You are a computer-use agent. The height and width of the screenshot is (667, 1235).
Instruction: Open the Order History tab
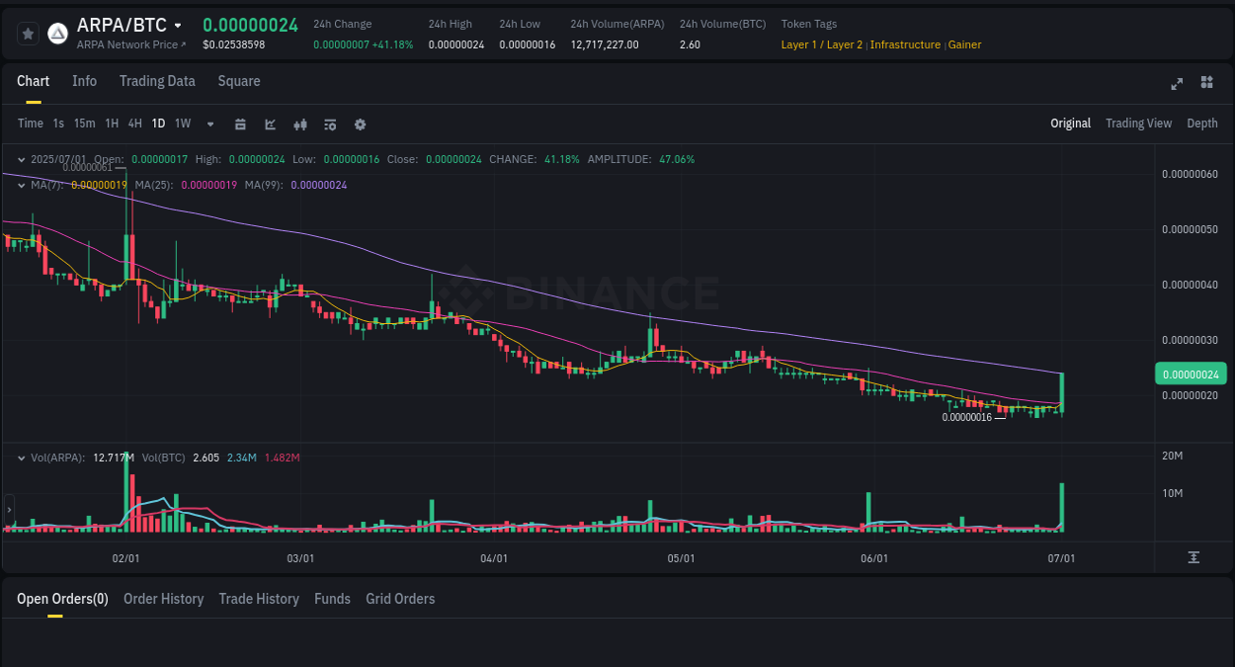tap(163, 599)
